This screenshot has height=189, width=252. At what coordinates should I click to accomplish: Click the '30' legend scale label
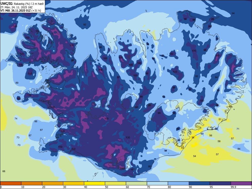(65, 187)
